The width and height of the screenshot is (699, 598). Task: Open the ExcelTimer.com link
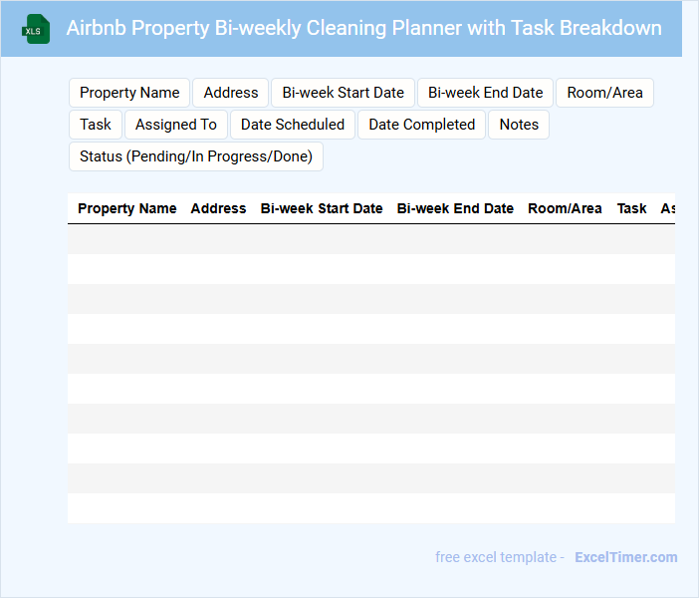625,557
